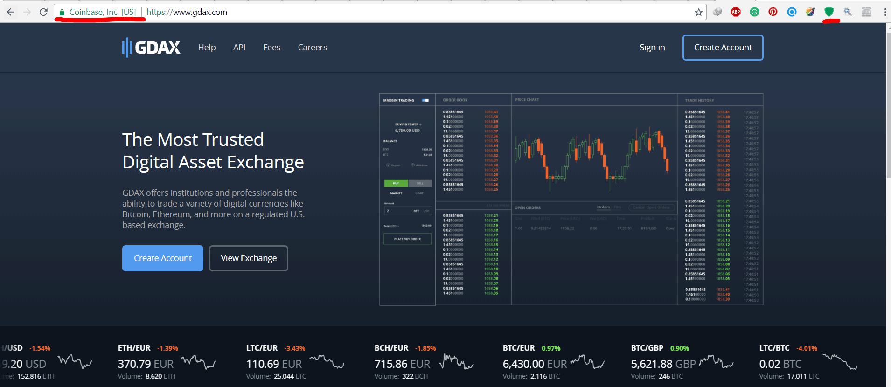Click 'The Most Trusted Digital Asset Exchange' heading
891x387 pixels.
point(213,151)
